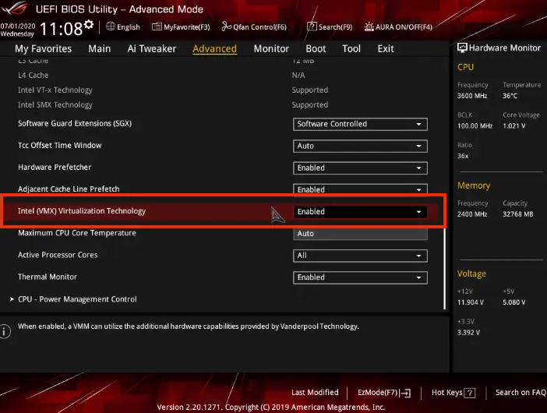Open the Exit tab
The image size is (547, 413).
pos(386,49)
